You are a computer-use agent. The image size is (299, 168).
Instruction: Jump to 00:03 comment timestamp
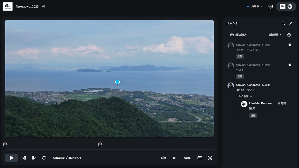click(241, 90)
